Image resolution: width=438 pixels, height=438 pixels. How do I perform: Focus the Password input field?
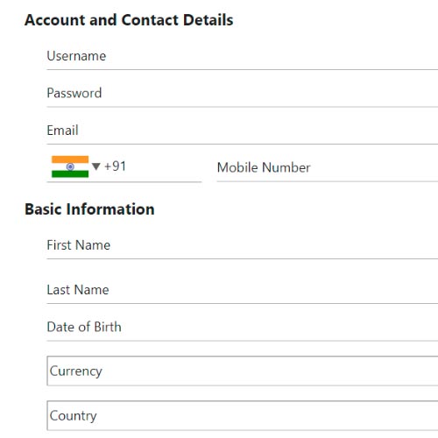click(243, 93)
